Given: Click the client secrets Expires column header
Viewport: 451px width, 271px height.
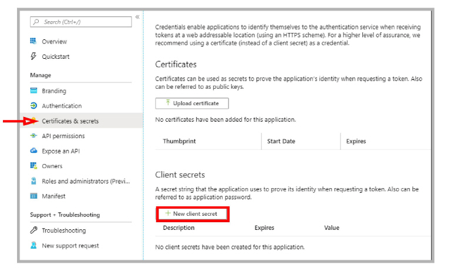Looking at the screenshot, I should coord(264,227).
